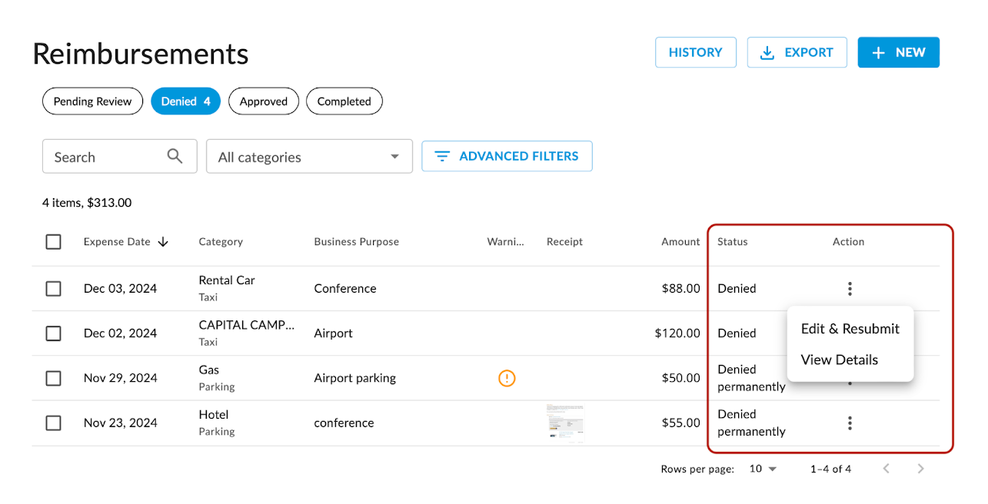
Task: Choose View Details from context menu
Action: coord(839,359)
